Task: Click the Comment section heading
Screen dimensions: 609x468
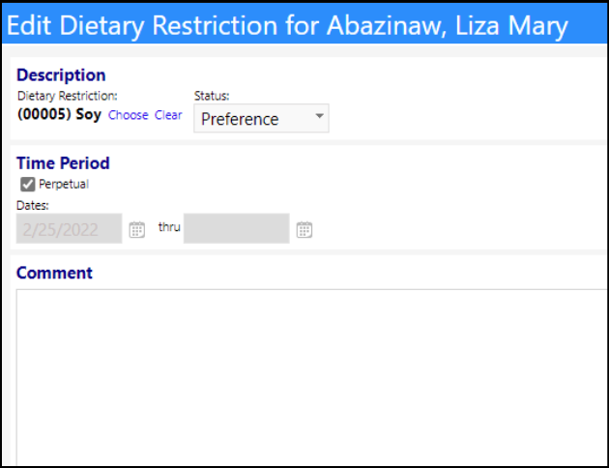Action: coord(54,273)
